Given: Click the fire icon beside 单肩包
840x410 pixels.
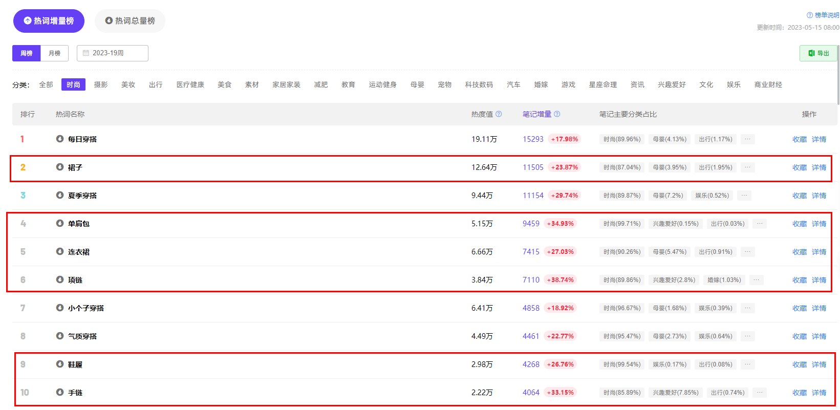Looking at the screenshot, I should [60, 223].
